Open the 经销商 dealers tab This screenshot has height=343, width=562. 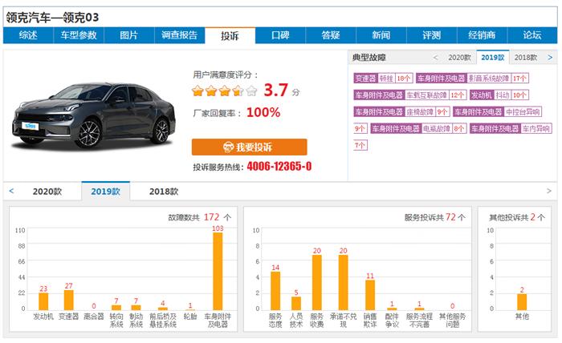click(482, 35)
